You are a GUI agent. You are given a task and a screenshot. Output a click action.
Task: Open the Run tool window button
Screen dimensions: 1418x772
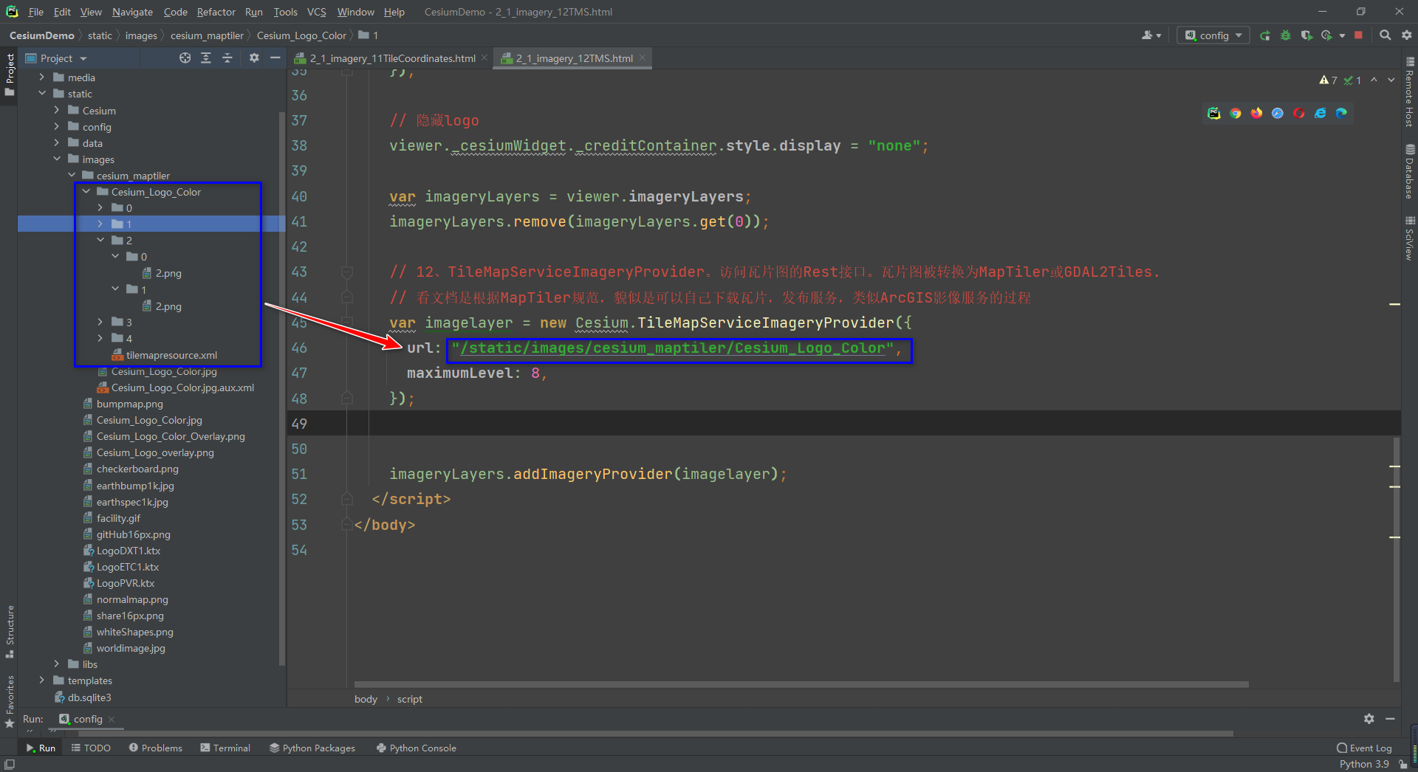(x=41, y=748)
